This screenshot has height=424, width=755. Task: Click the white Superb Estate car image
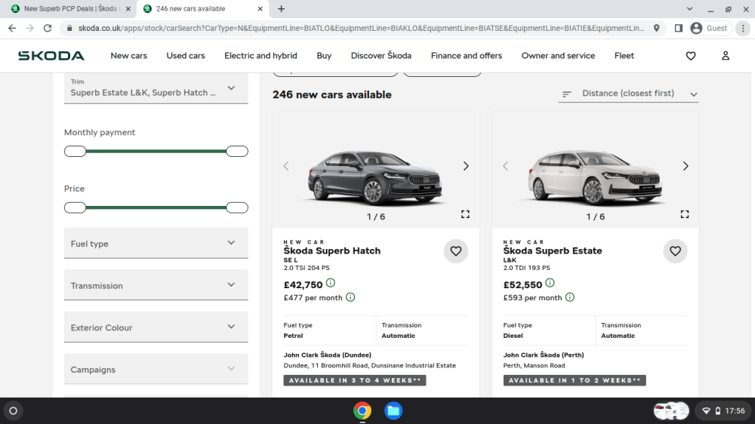[594, 178]
